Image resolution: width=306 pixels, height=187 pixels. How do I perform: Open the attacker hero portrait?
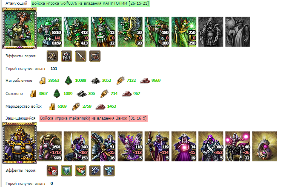(20, 28)
